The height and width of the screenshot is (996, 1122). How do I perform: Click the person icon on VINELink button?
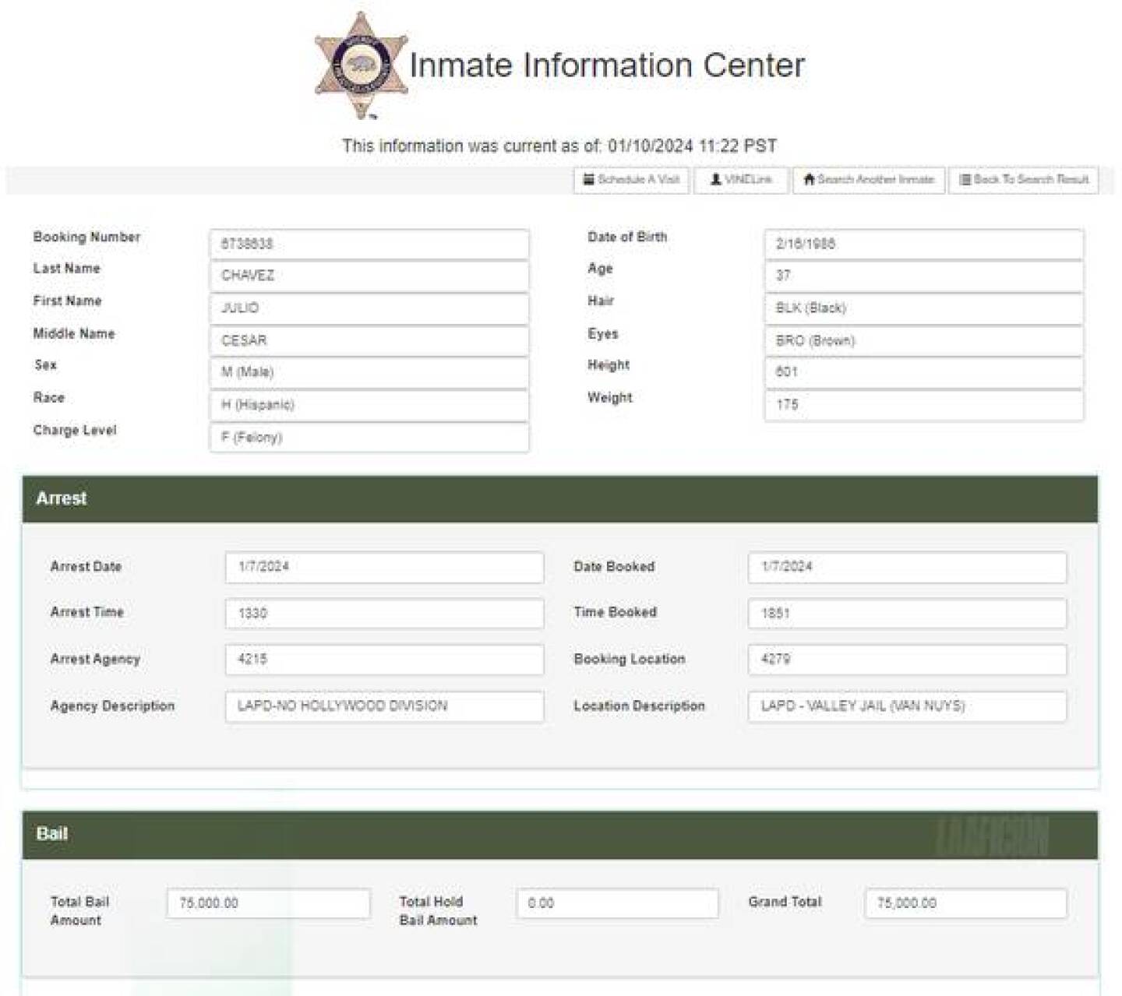tap(715, 180)
